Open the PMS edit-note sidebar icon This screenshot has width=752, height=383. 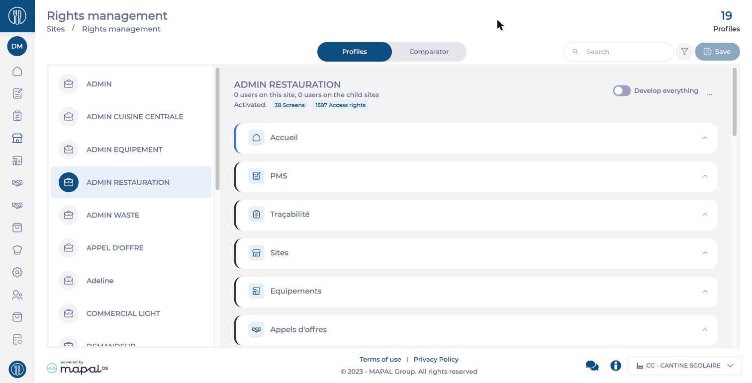[x=17, y=93]
